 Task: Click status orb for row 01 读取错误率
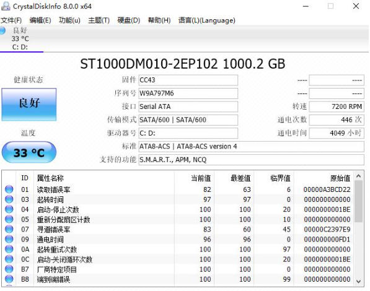9,189
